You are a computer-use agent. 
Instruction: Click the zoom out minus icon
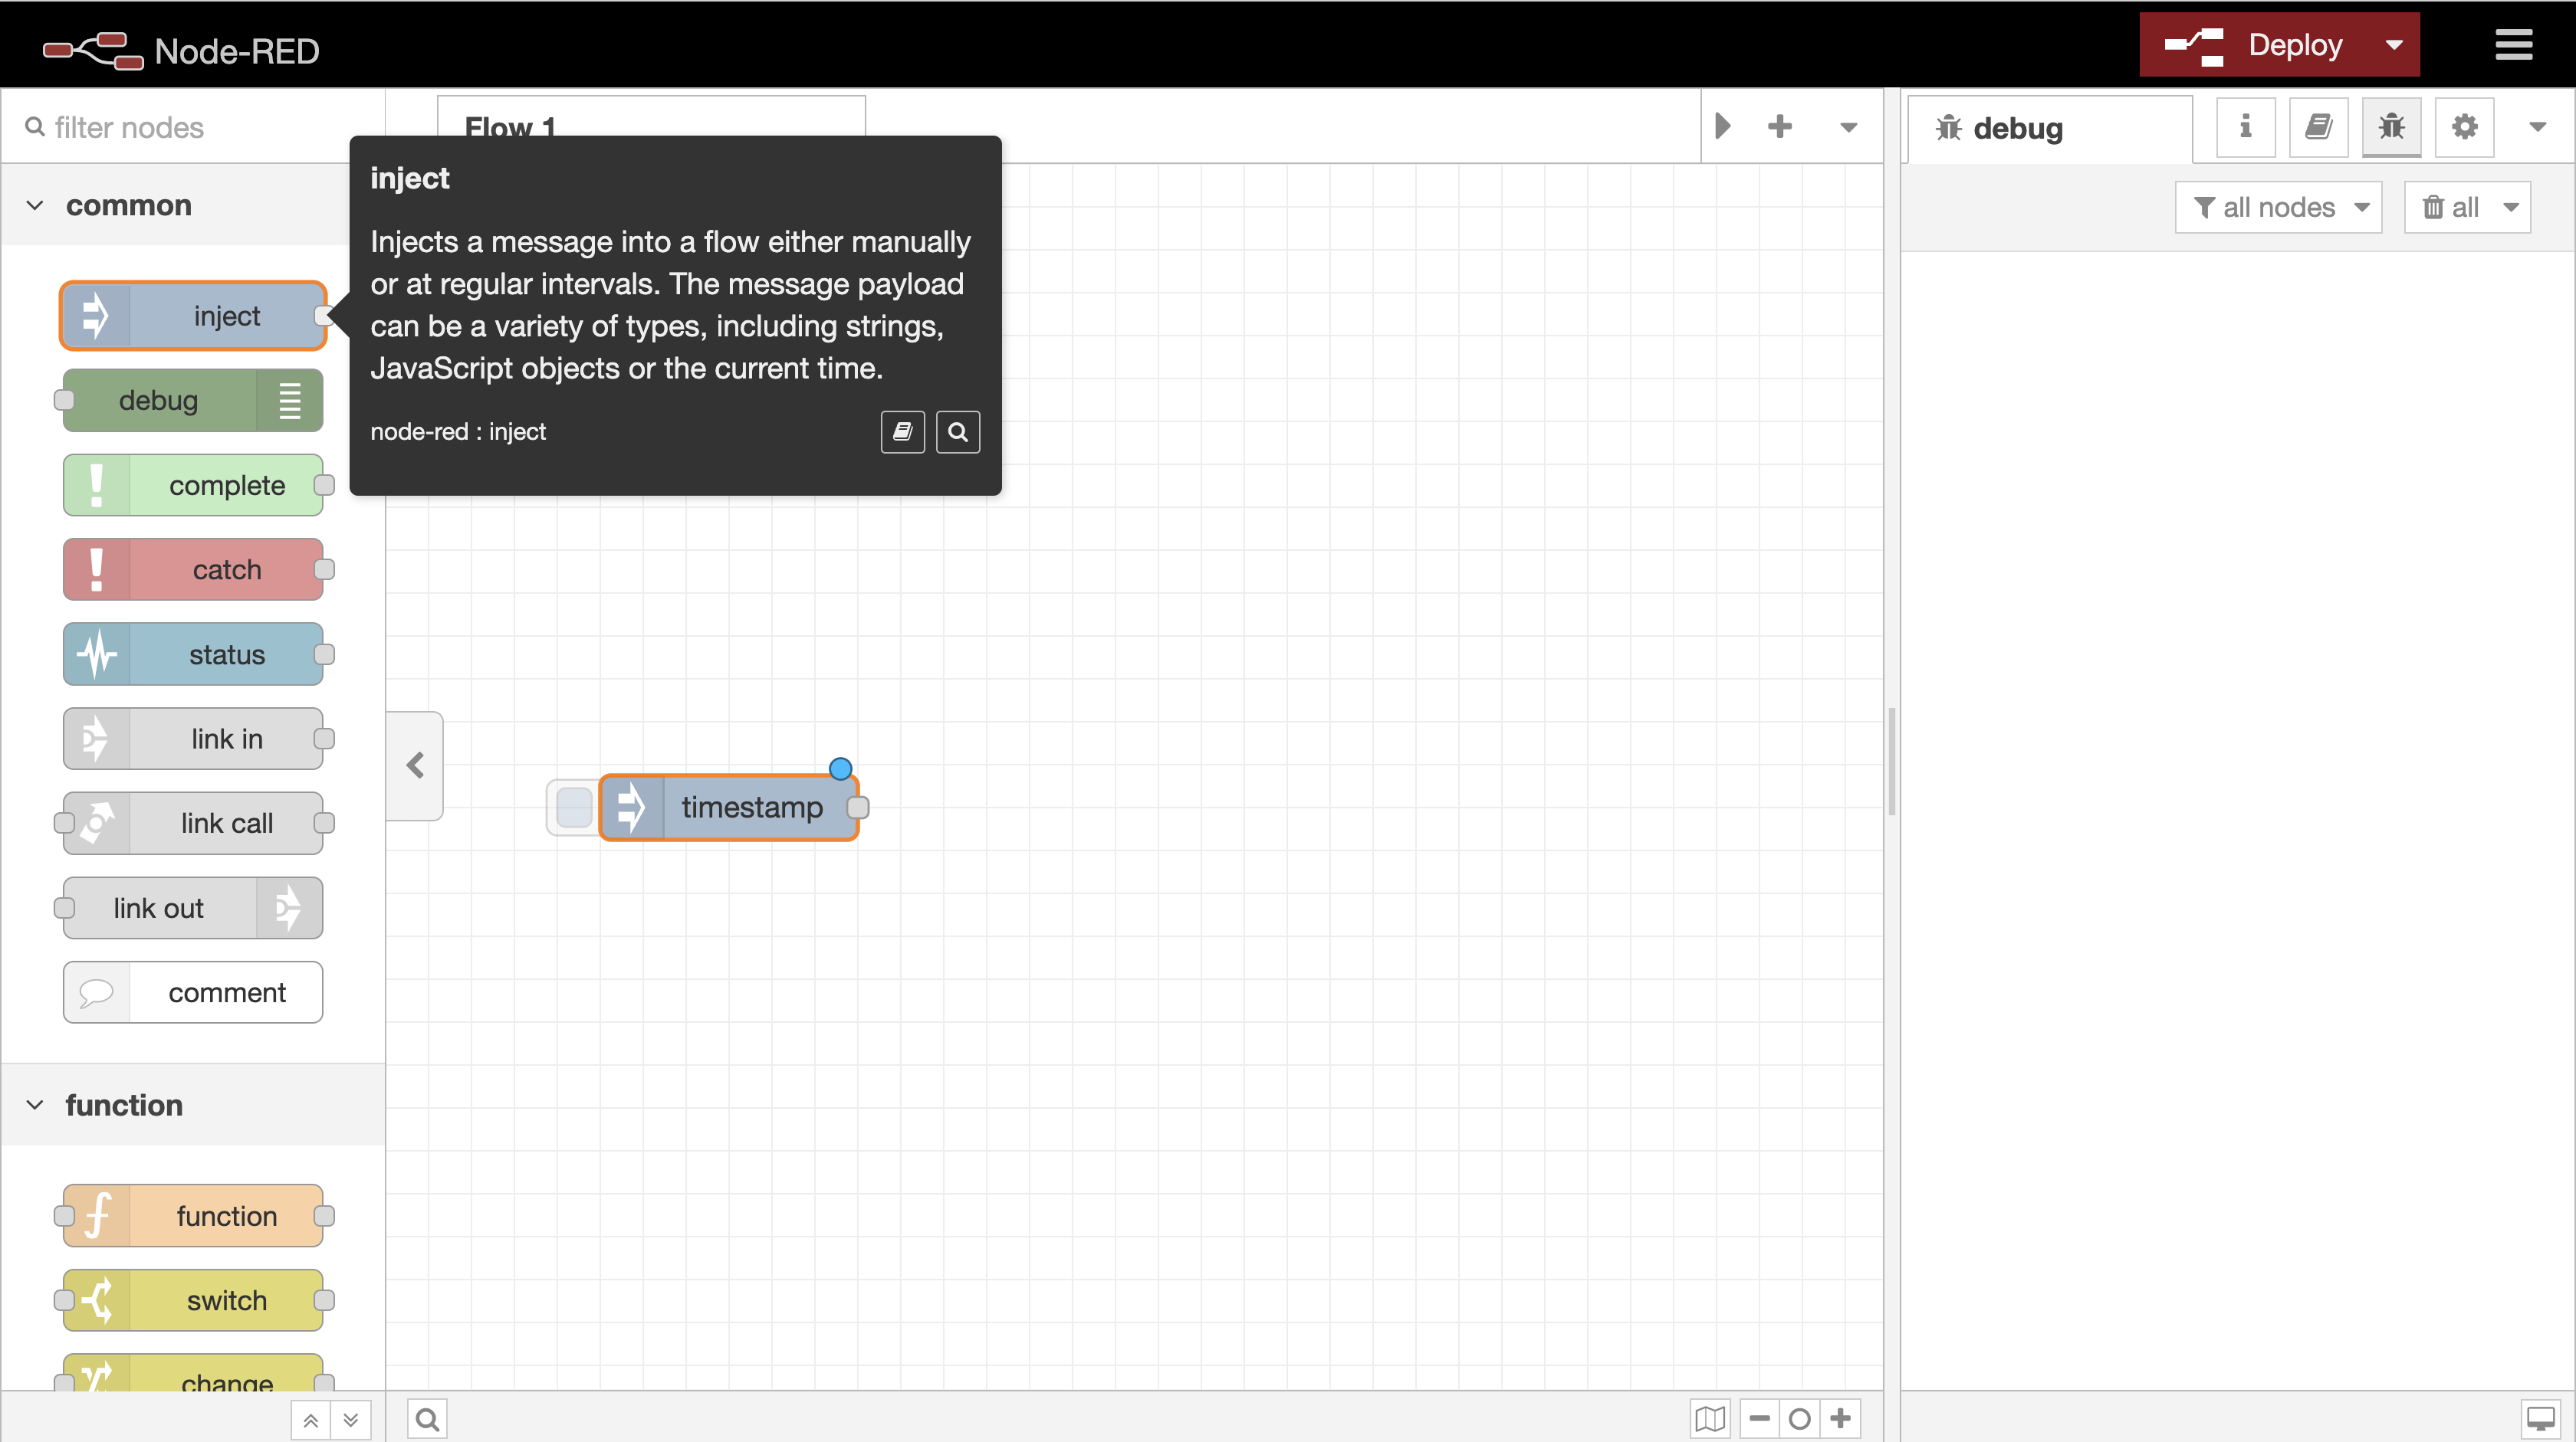click(1760, 1418)
